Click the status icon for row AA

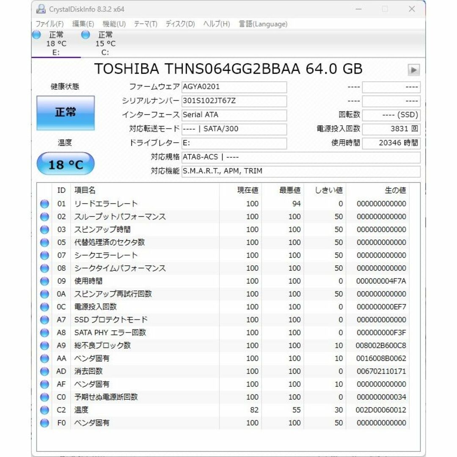pos(44,358)
